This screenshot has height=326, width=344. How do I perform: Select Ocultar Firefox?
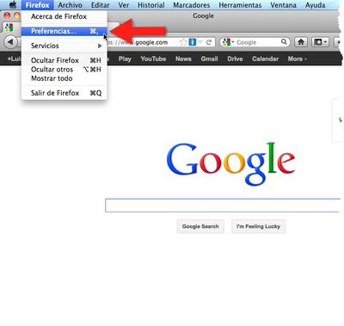click(x=64, y=60)
